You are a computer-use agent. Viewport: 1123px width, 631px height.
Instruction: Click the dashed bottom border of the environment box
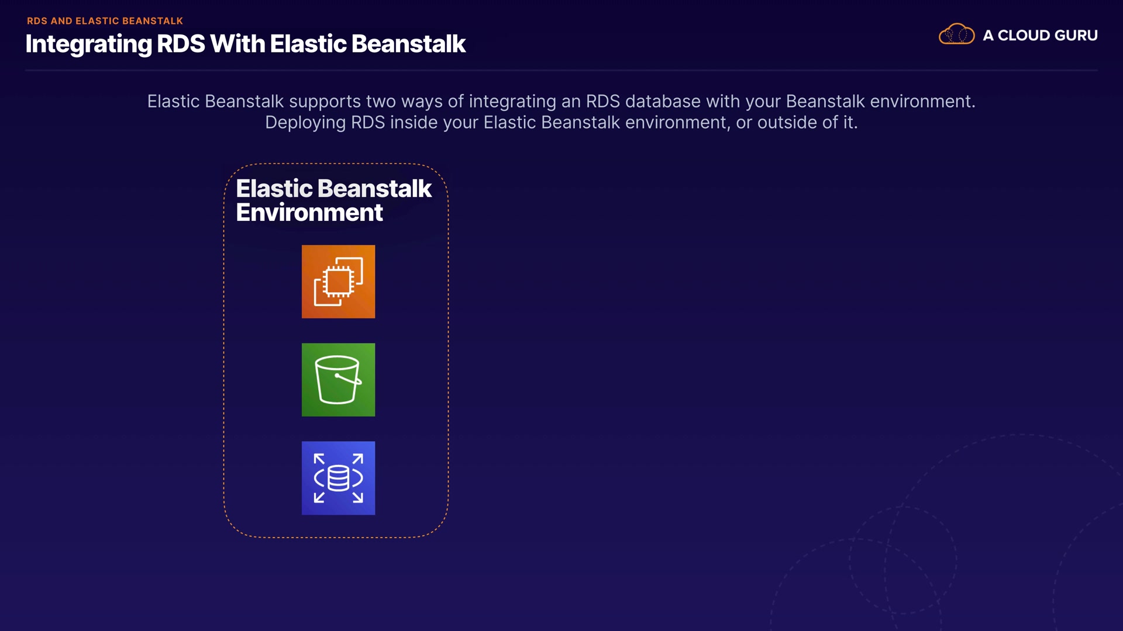pyautogui.click(x=336, y=537)
